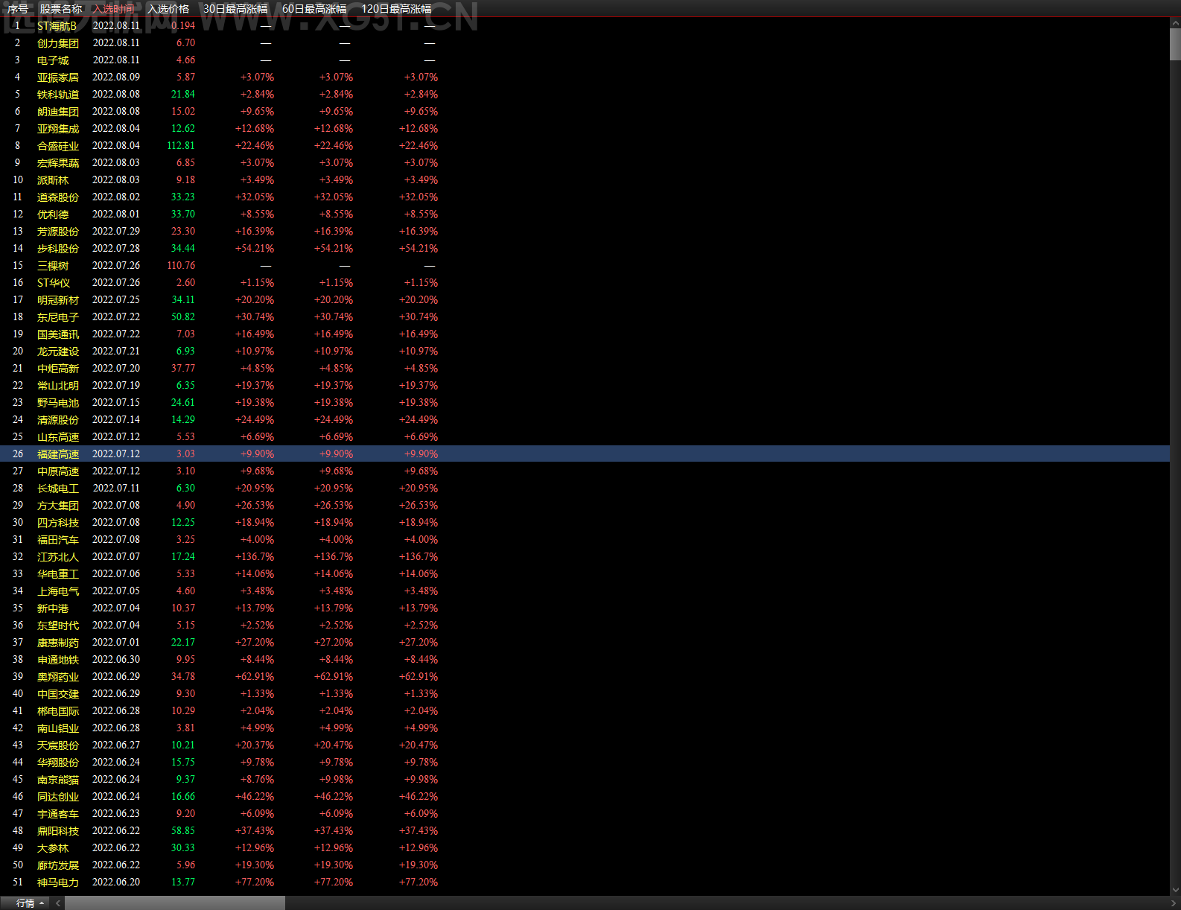The image size is (1181, 910).
Task: Select stock 天宸股份
Action: (x=58, y=745)
